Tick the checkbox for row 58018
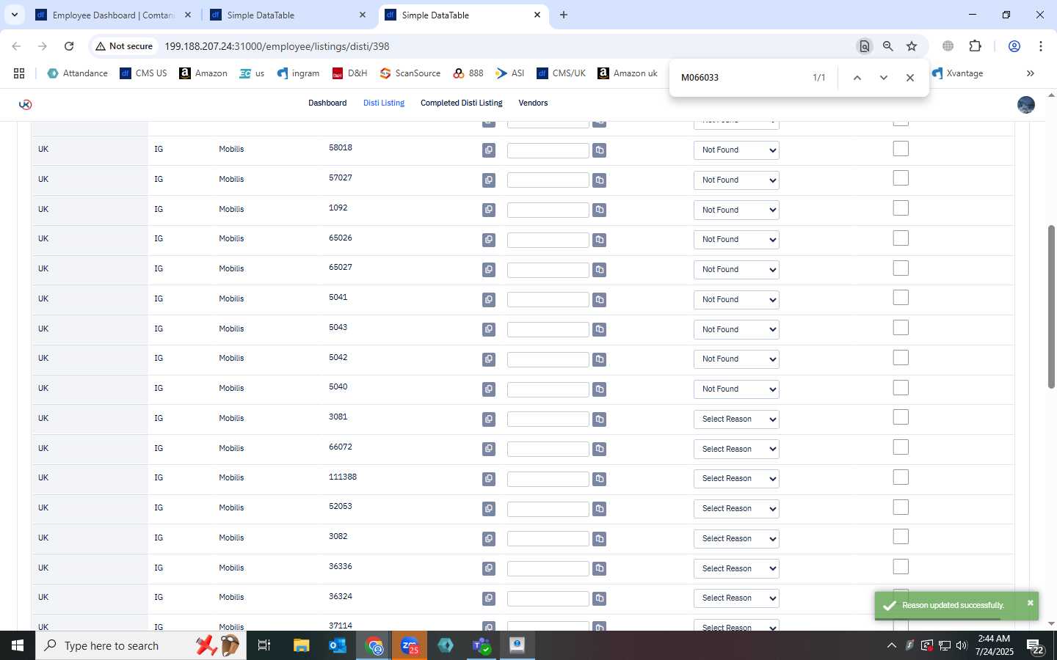The image size is (1057, 660). pos(901,149)
